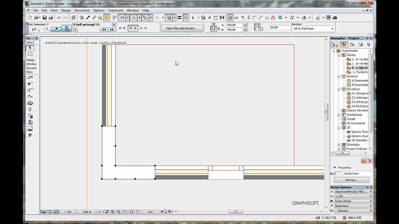Screen dimensions: 399x224
Task: Click the fillet corner toolbar icon
Action: (261, 18)
